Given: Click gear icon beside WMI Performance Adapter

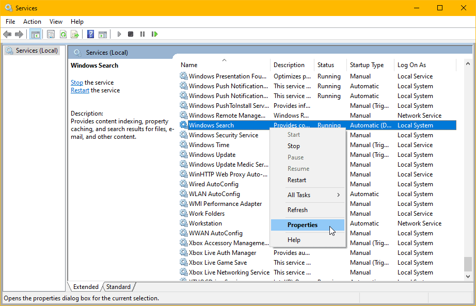Looking at the screenshot, I should pyautogui.click(x=183, y=203).
